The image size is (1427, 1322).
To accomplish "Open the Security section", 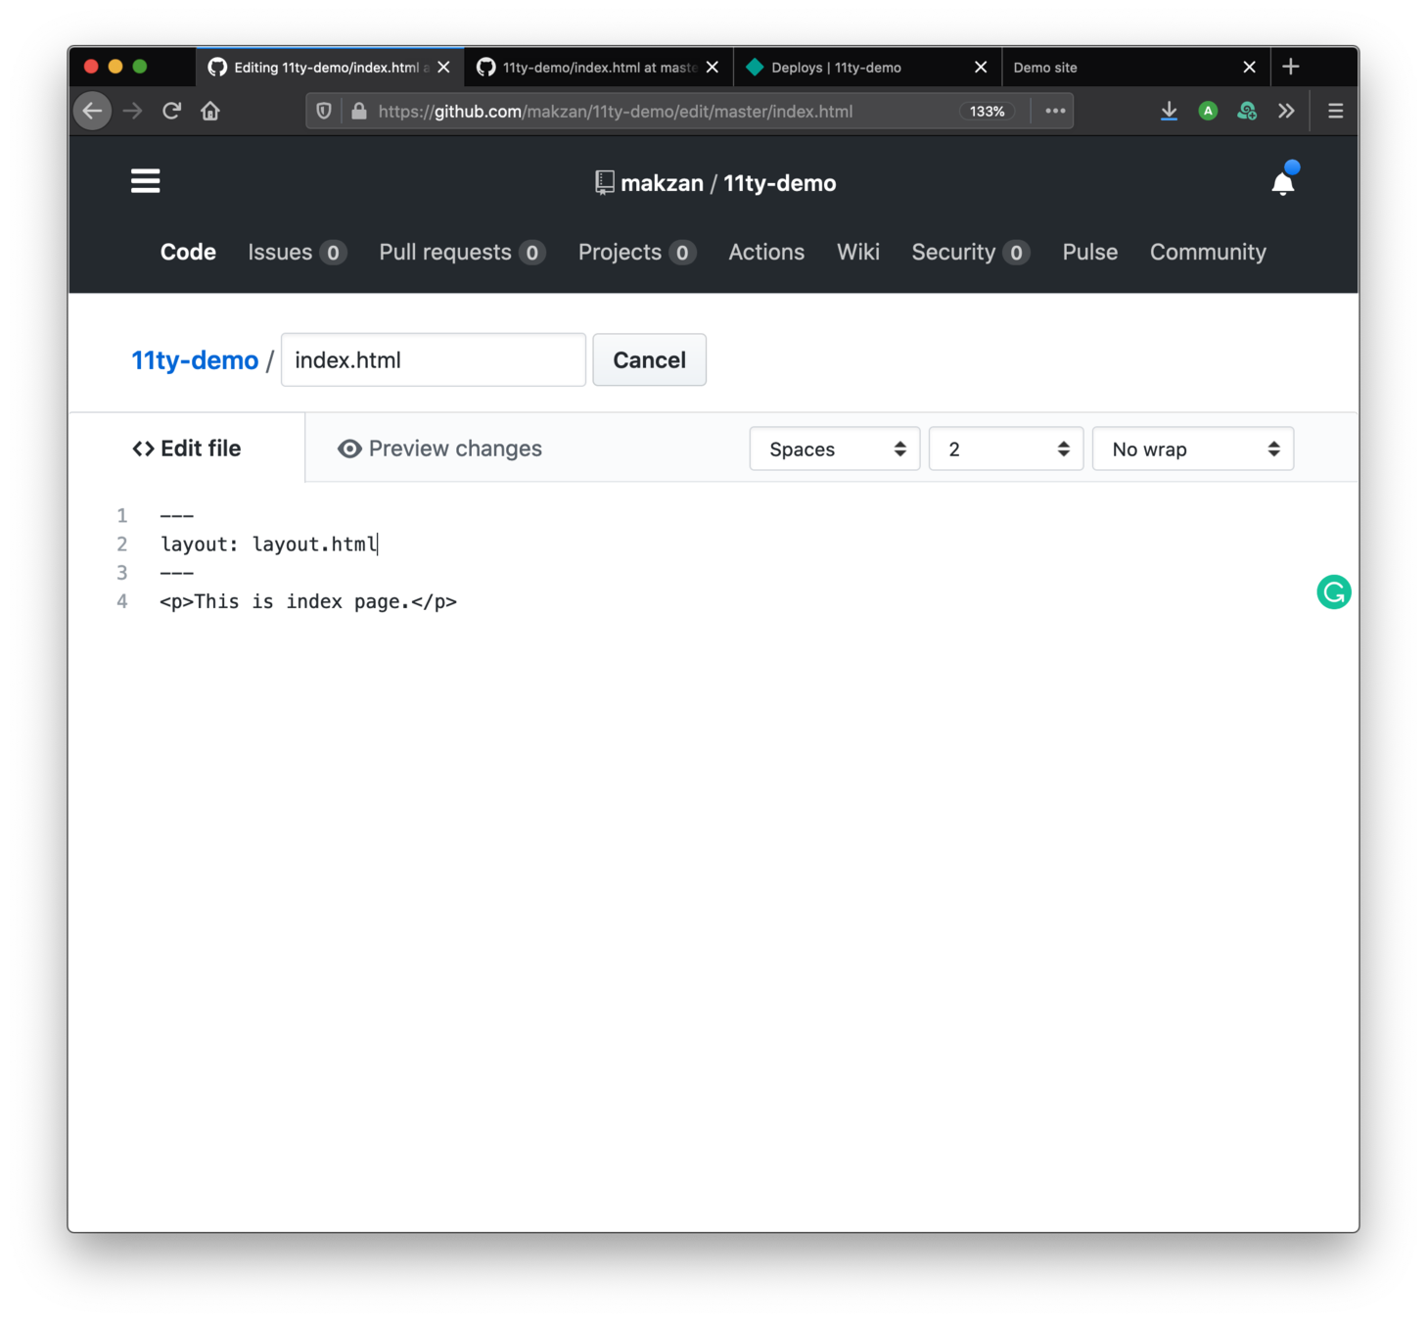I will [x=970, y=252].
